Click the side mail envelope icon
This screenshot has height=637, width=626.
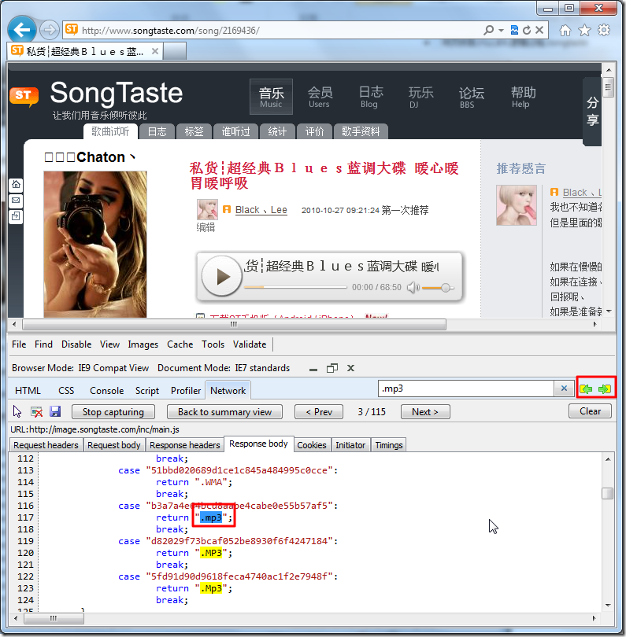(x=16, y=201)
